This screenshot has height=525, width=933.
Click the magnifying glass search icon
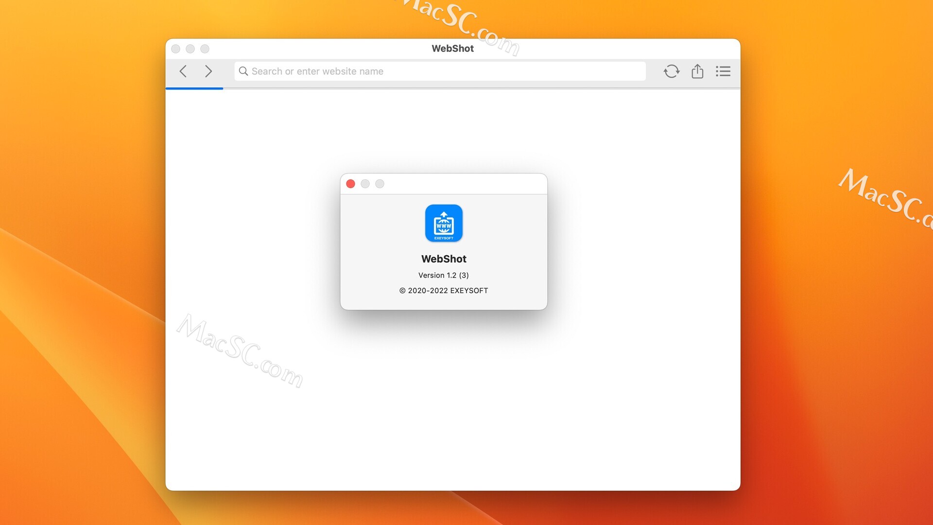click(x=244, y=71)
